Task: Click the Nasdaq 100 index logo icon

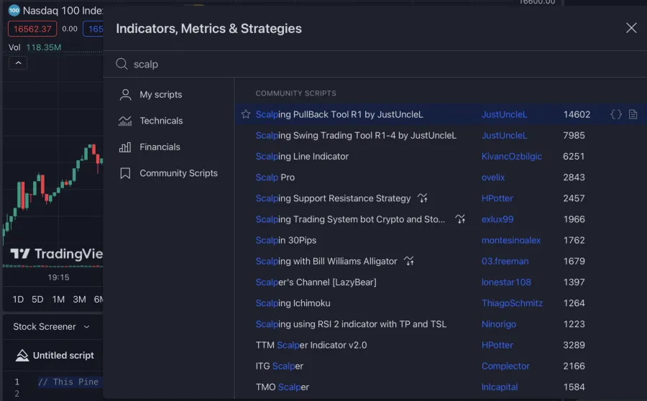Action: 14,11
